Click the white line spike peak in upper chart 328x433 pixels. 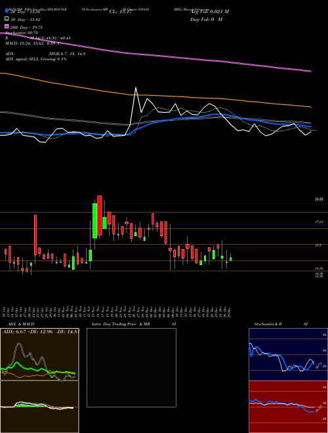[x=136, y=88]
